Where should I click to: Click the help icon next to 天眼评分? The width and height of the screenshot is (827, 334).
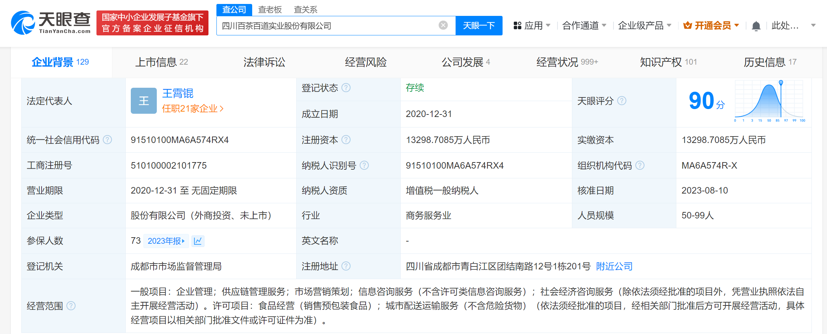click(x=621, y=101)
